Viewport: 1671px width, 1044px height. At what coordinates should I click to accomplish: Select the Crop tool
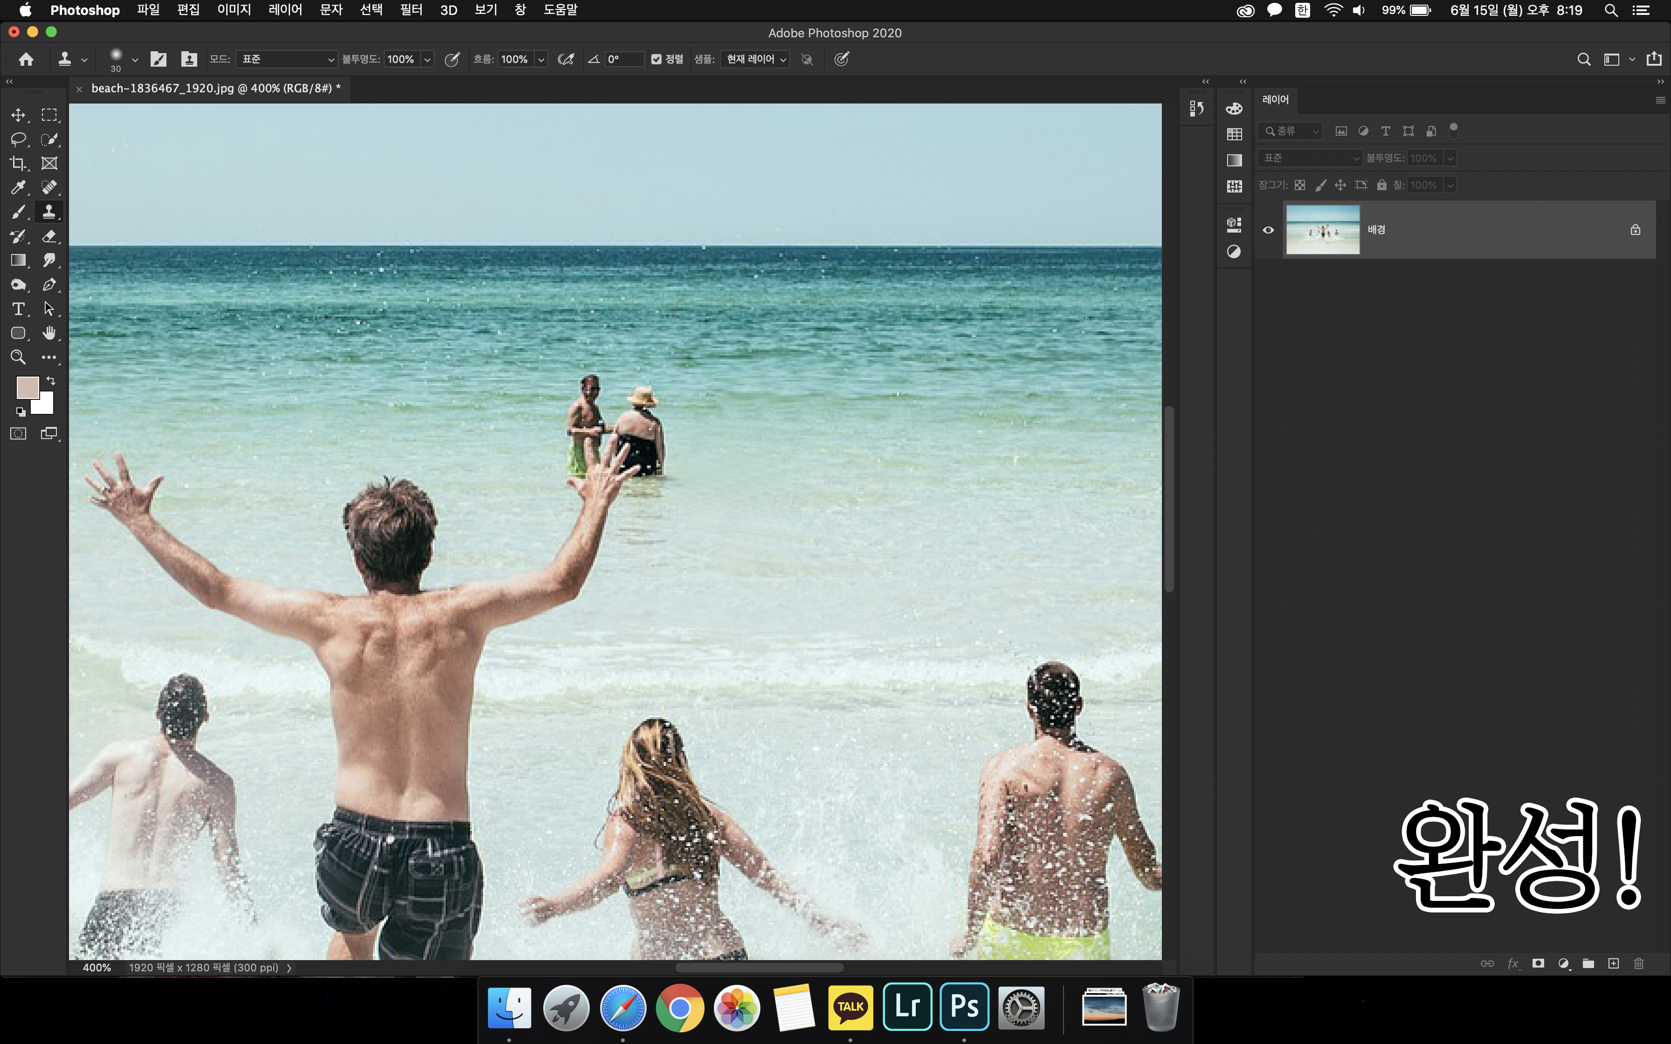tap(18, 164)
